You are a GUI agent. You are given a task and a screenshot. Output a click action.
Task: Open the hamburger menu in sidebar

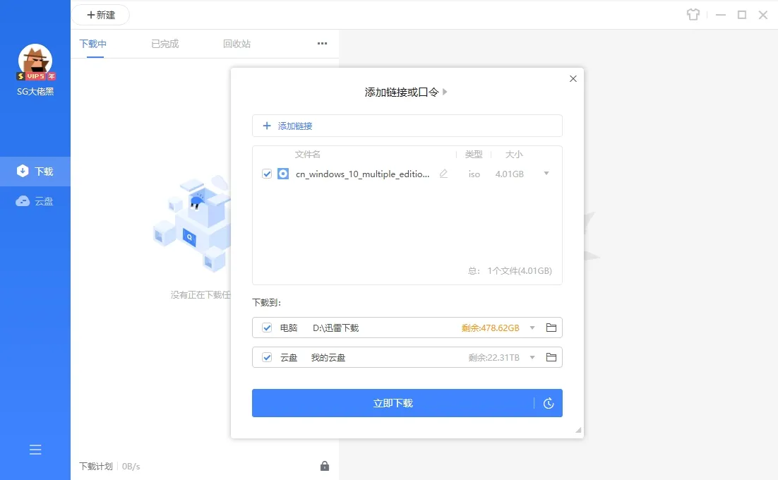pyautogui.click(x=35, y=450)
